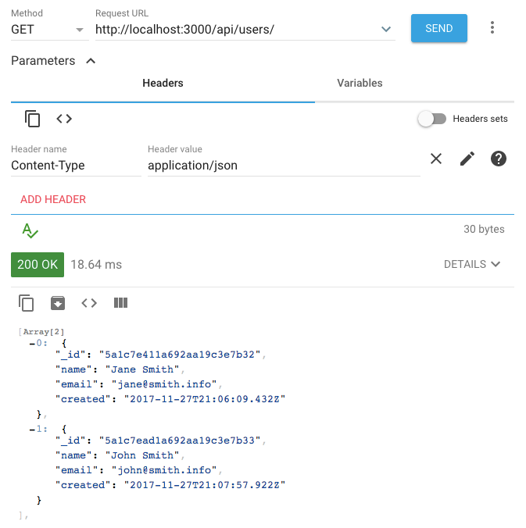The image size is (526, 528).
Task: Switch to the Variables tab
Action: (360, 83)
